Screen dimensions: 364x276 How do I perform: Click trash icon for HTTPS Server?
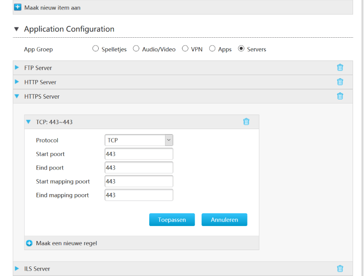pyautogui.click(x=340, y=96)
